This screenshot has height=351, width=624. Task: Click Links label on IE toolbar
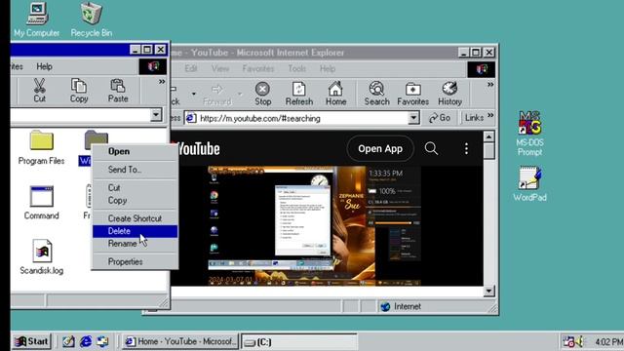click(x=474, y=118)
